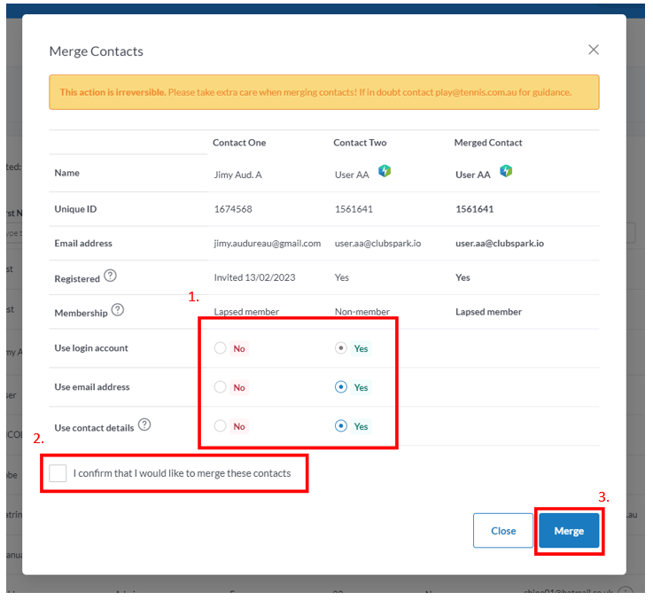Click the badge icon beside Contact Two User AA
653x600 pixels.
tap(385, 171)
